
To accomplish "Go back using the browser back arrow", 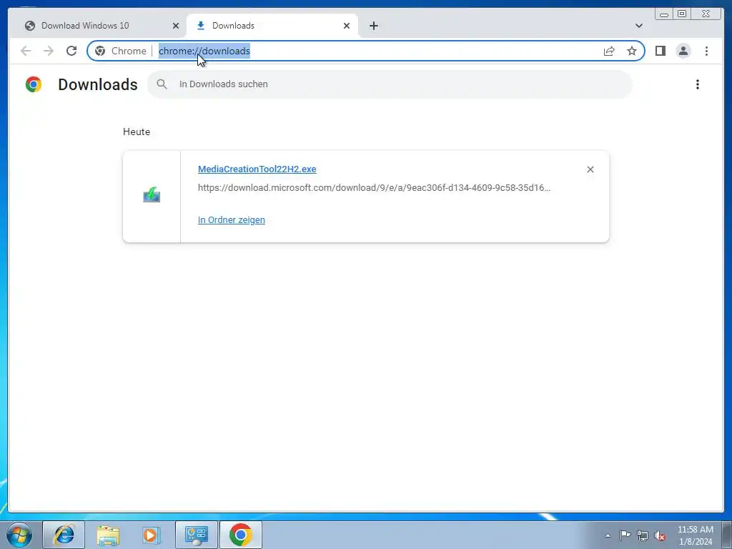I will click(x=26, y=51).
